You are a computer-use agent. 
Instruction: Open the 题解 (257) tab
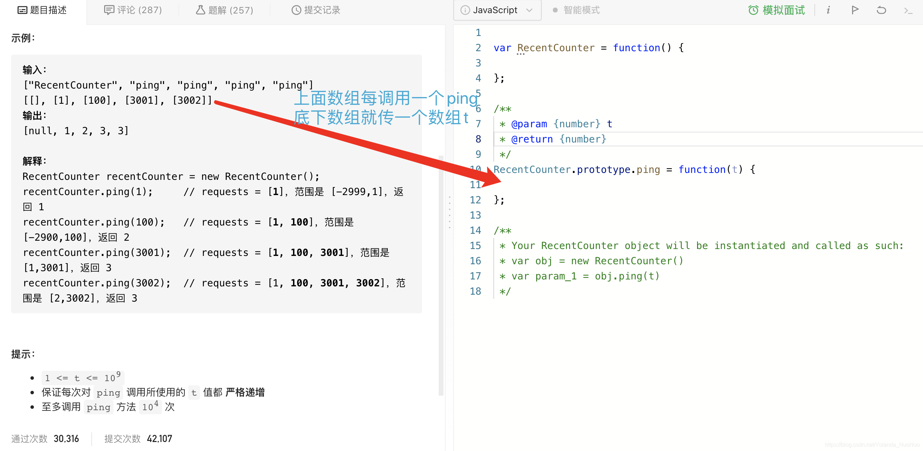pos(225,10)
